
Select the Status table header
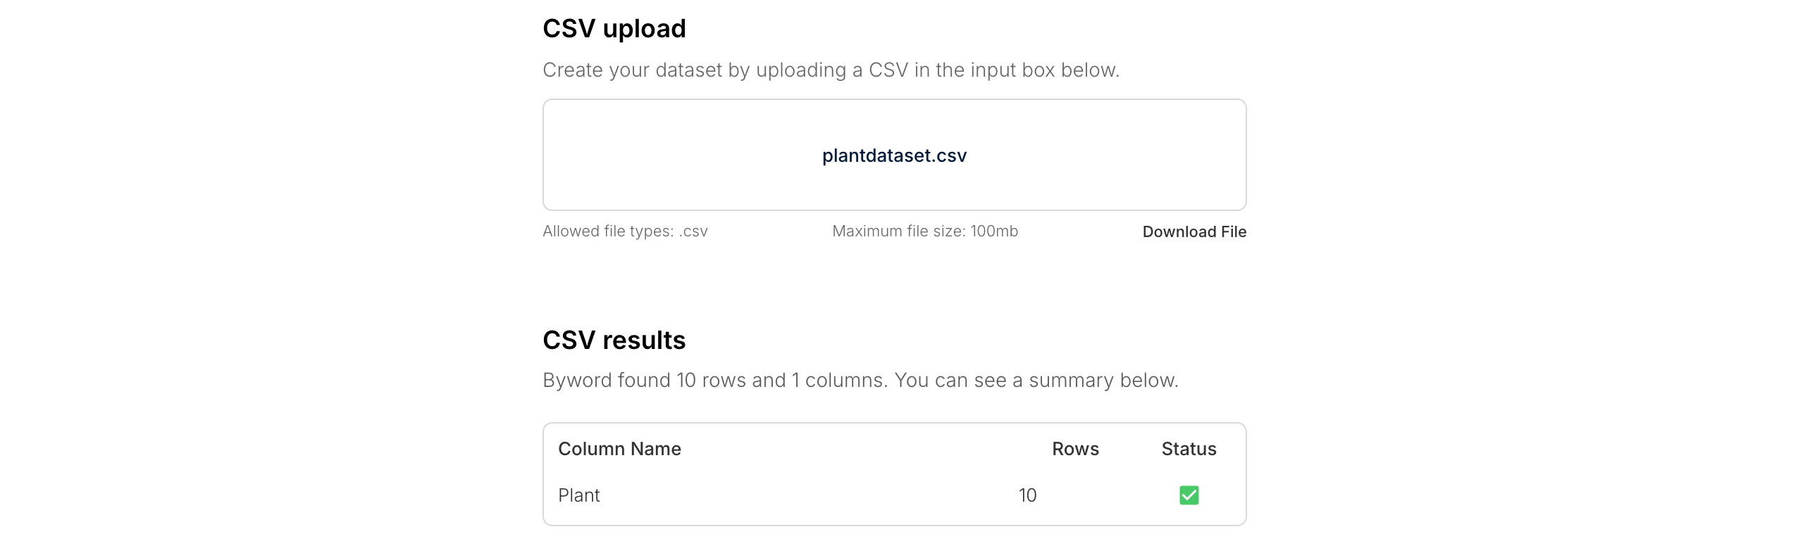1189,449
